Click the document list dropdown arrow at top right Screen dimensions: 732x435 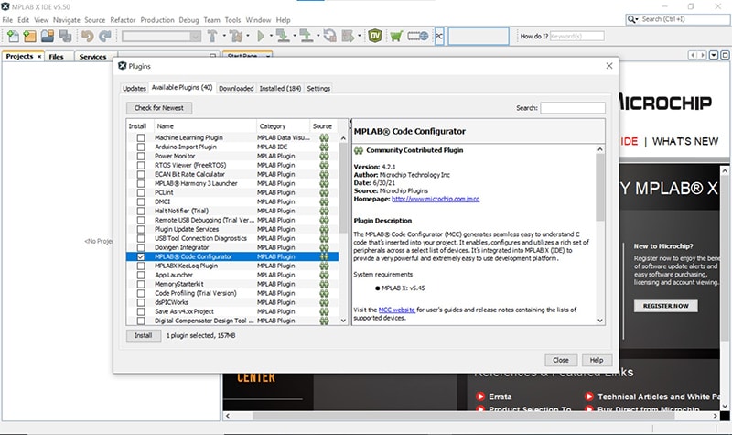pos(714,55)
